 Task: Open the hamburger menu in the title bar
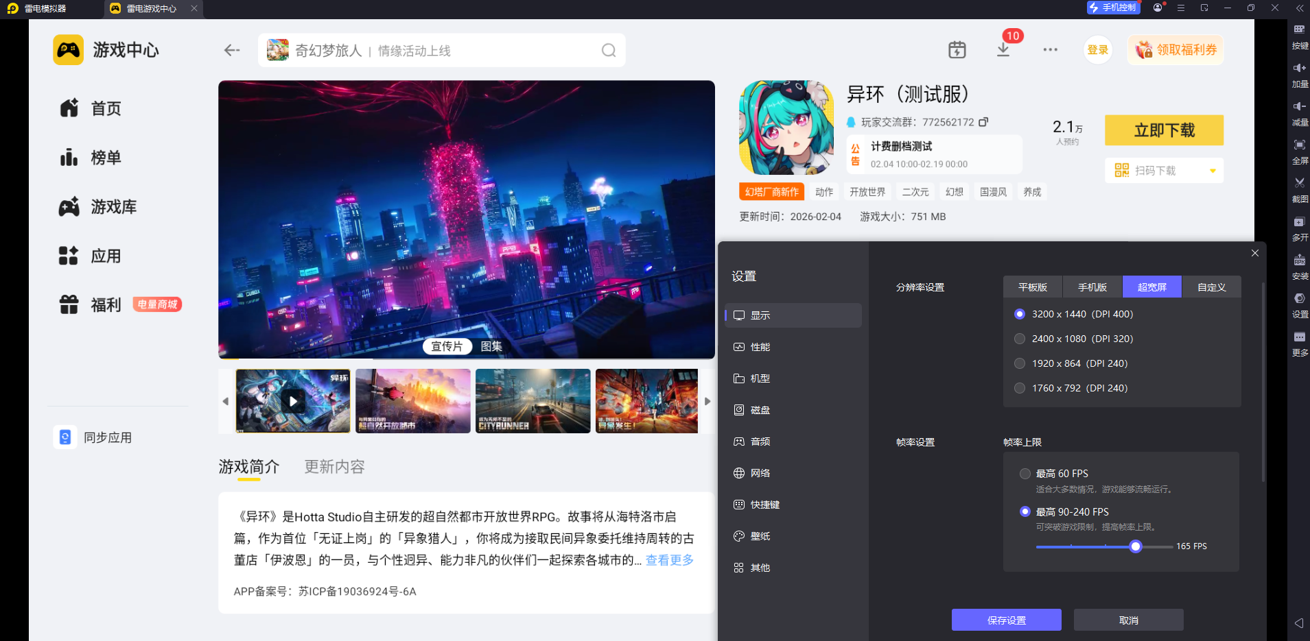click(1181, 8)
